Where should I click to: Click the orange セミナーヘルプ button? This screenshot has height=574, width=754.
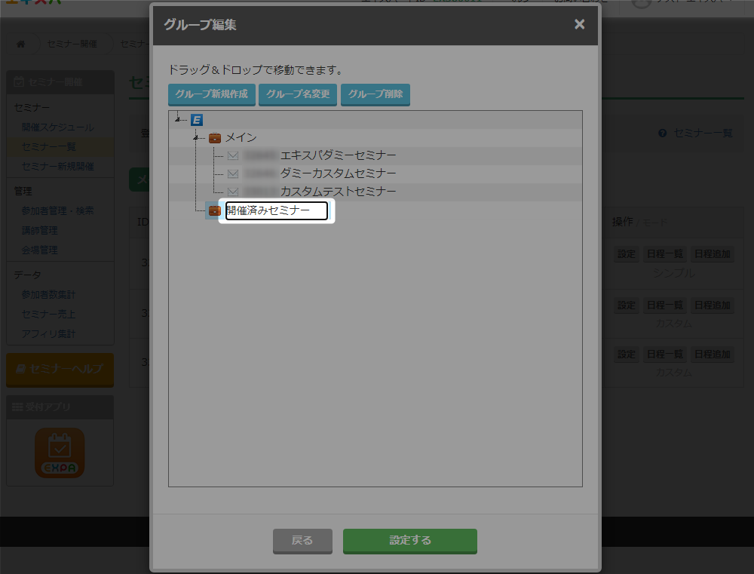(x=60, y=370)
